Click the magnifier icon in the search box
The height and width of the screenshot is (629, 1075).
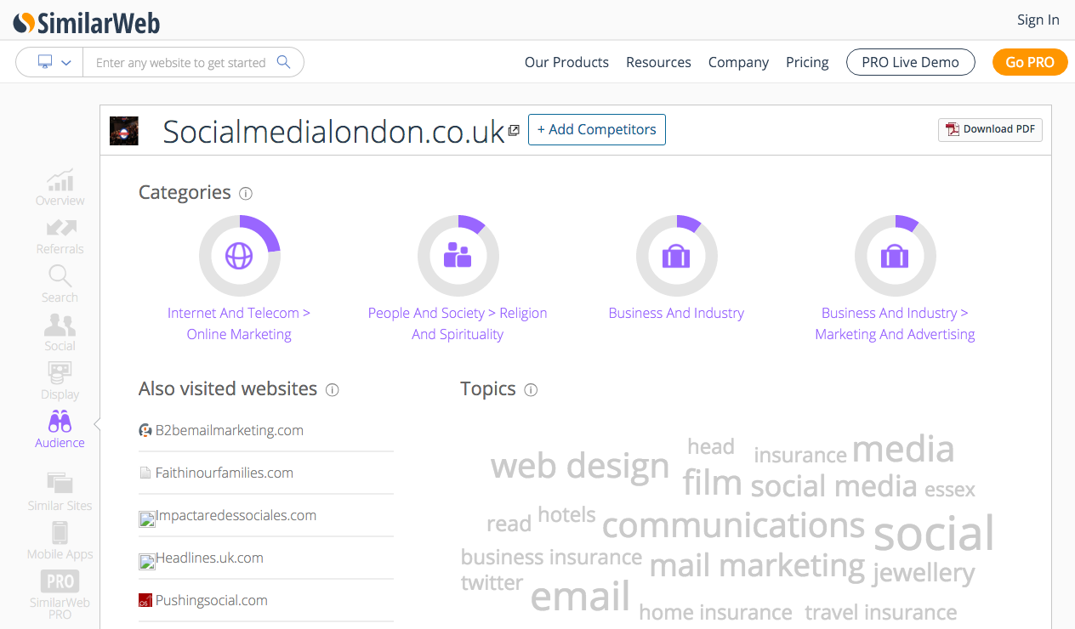pyautogui.click(x=284, y=62)
